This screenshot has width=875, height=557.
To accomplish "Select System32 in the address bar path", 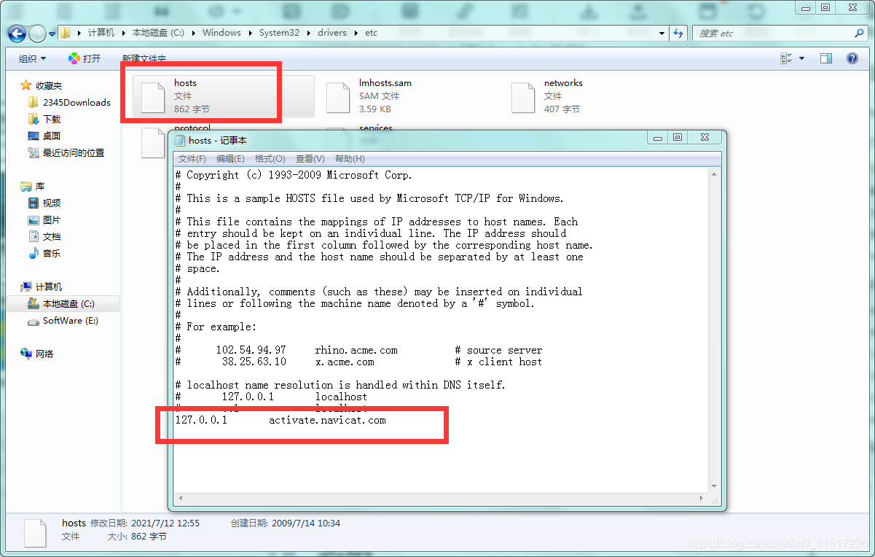I will click(x=280, y=33).
